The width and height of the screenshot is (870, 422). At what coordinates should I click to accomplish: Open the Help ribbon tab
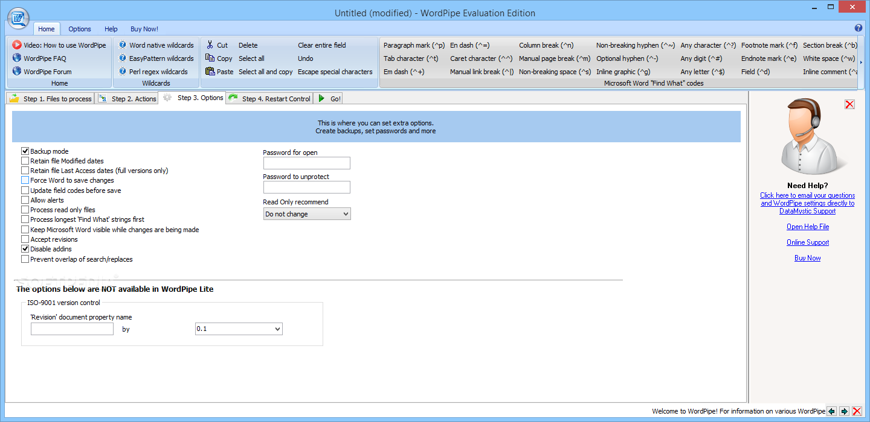pyautogui.click(x=111, y=29)
